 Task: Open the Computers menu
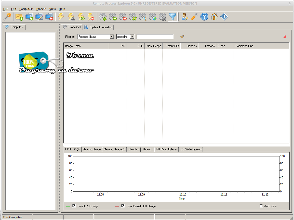(x=26, y=9)
